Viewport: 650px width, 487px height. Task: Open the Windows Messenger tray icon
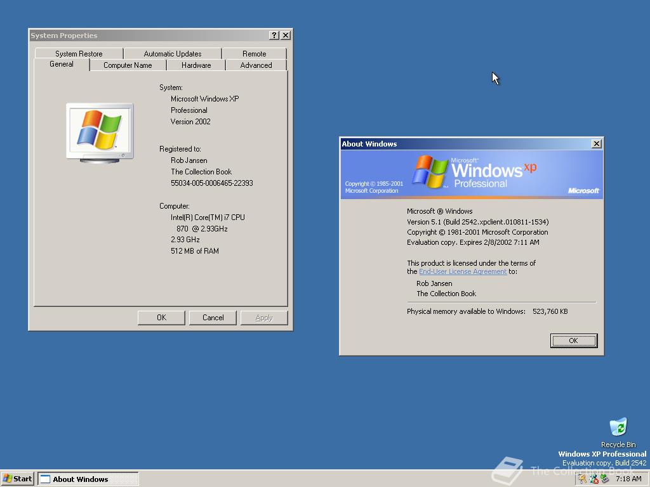pyautogui.click(x=594, y=479)
